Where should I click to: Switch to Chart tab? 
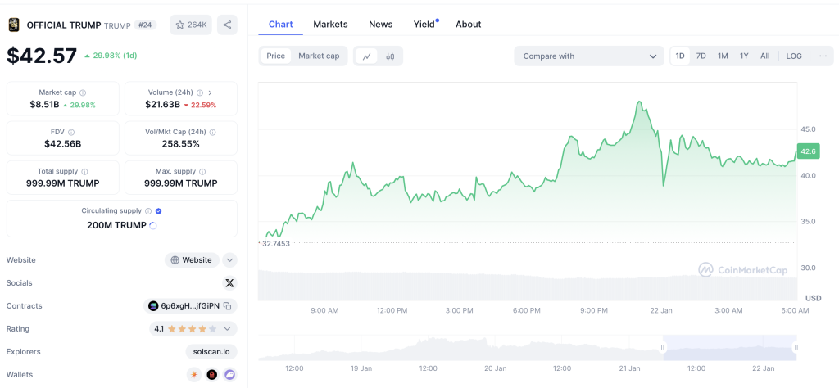click(280, 25)
